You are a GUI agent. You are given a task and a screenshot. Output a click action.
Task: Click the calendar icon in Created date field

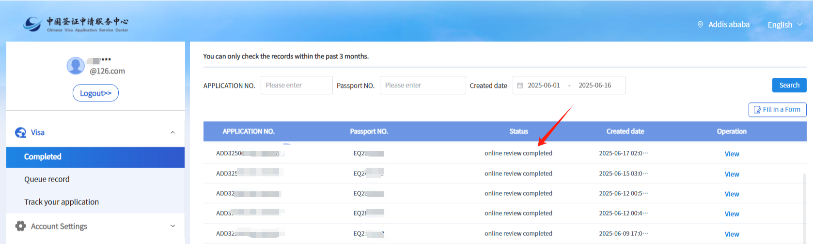coord(520,86)
